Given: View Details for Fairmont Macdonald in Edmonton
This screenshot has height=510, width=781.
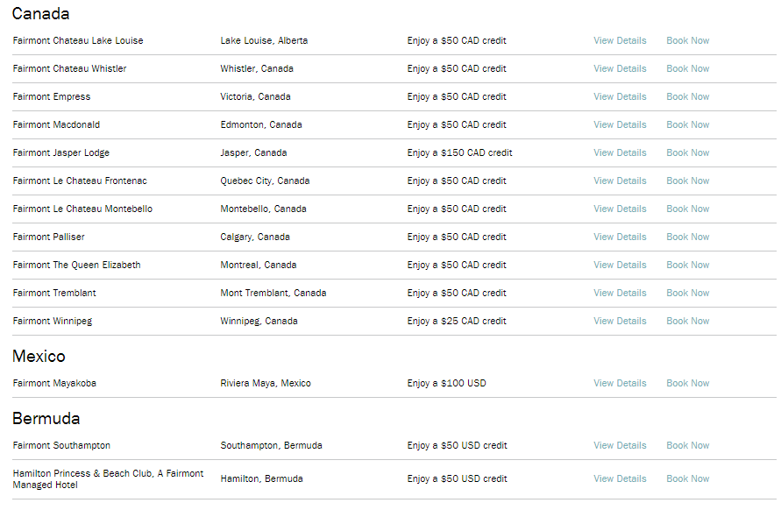Looking at the screenshot, I should (x=620, y=124).
